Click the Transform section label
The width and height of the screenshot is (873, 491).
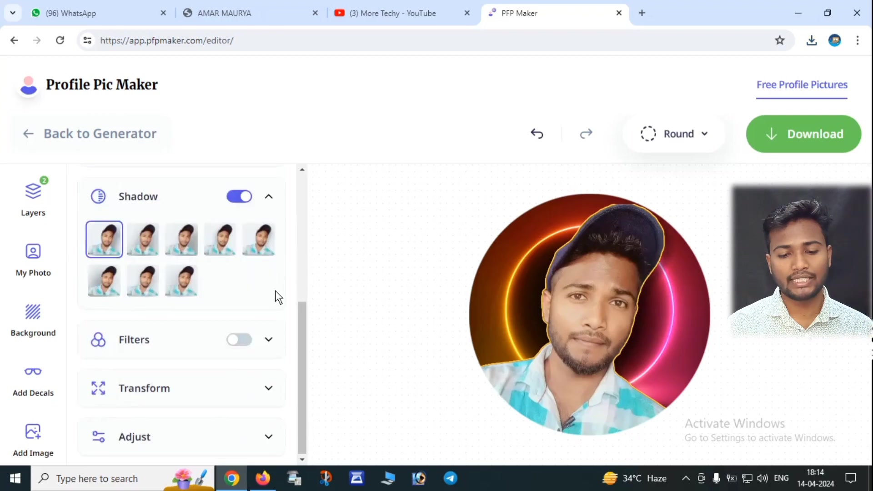coord(144,388)
